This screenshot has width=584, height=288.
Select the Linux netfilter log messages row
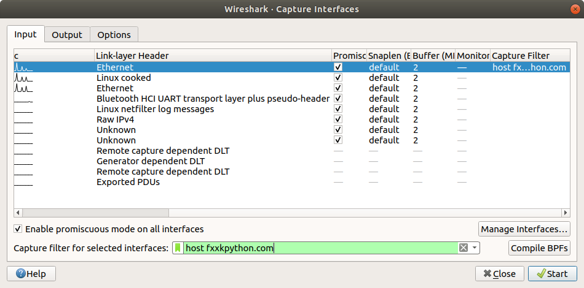[291, 108]
